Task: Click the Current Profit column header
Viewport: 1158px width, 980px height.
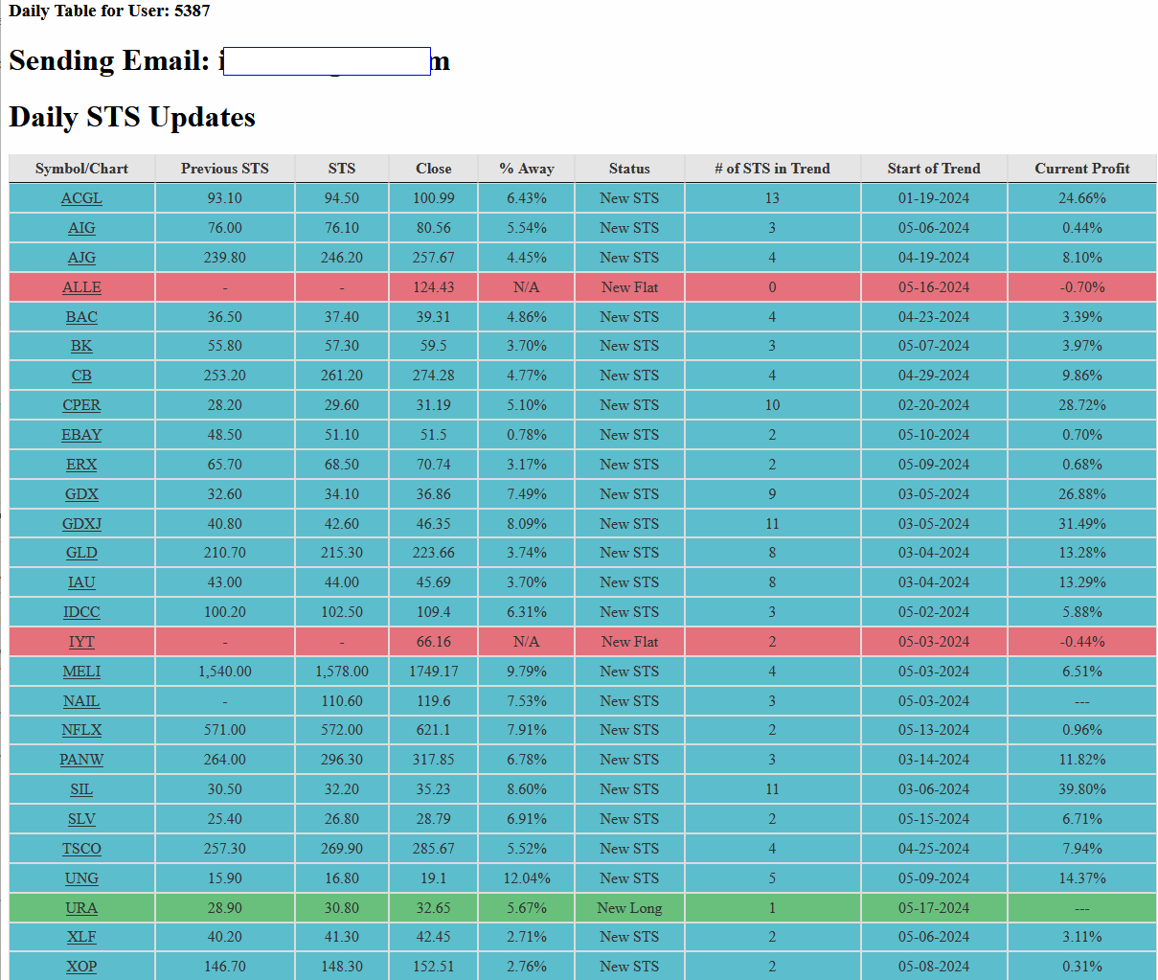Action: pyautogui.click(x=1081, y=169)
